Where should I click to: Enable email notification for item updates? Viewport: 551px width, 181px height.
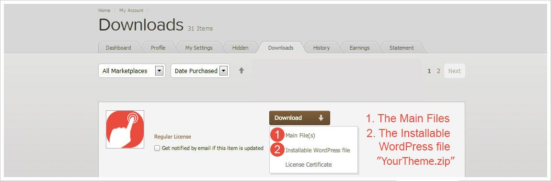(157, 148)
